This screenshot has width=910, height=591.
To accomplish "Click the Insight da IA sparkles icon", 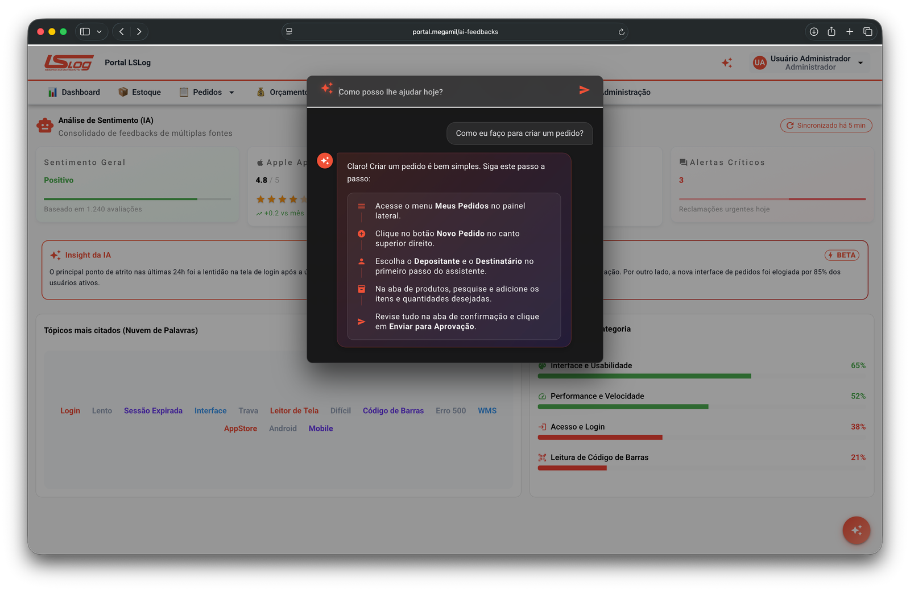I will (x=55, y=255).
